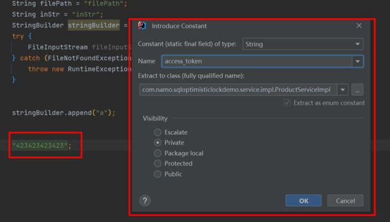Select Private visibility radio button
This screenshot has width=390, height=222.
point(157,142)
